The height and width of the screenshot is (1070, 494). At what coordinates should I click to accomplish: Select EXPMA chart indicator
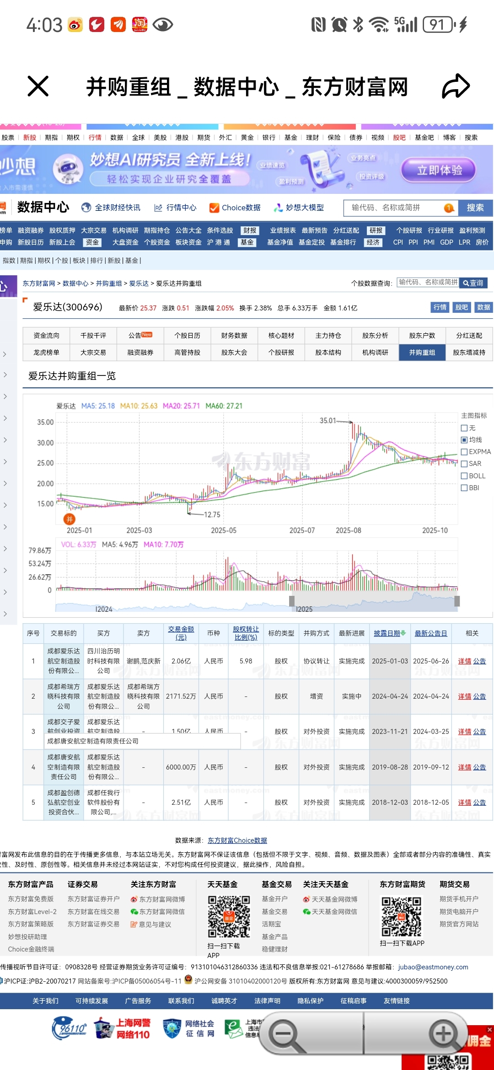464,452
